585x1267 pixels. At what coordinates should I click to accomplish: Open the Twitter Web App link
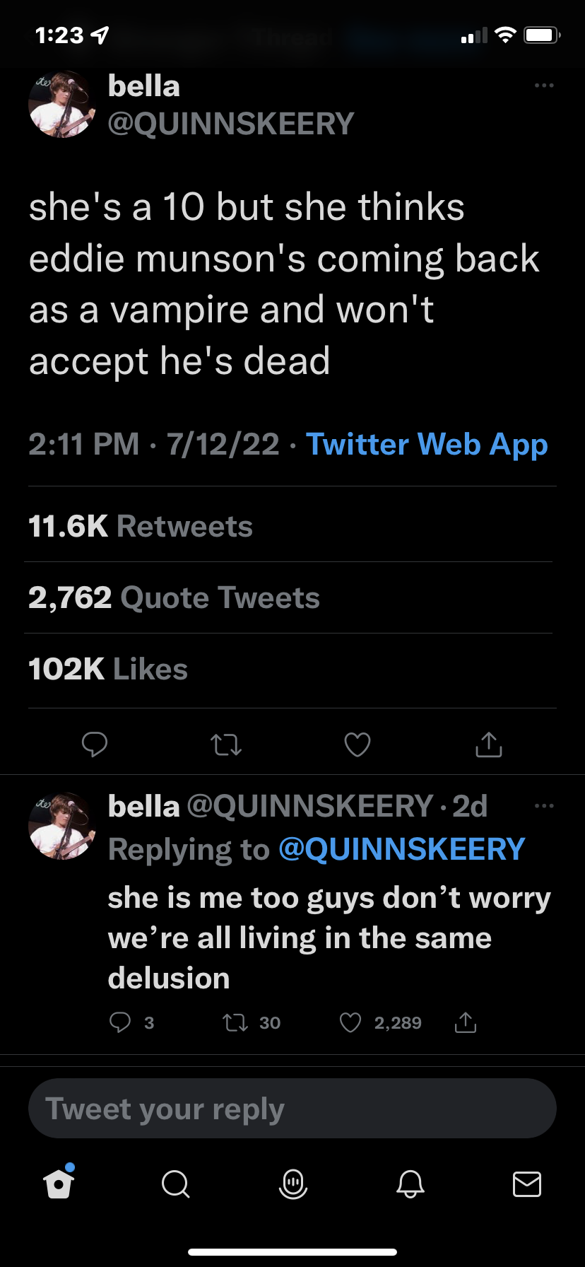coord(427,444)
